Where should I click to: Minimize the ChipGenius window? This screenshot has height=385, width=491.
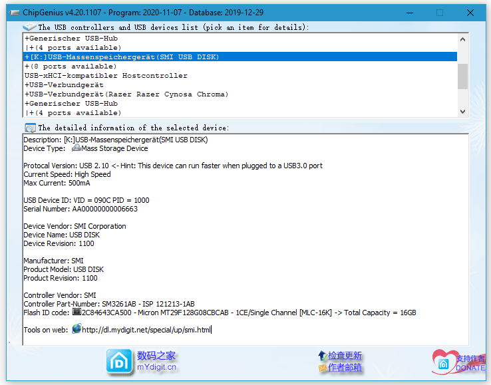(410, 13)
